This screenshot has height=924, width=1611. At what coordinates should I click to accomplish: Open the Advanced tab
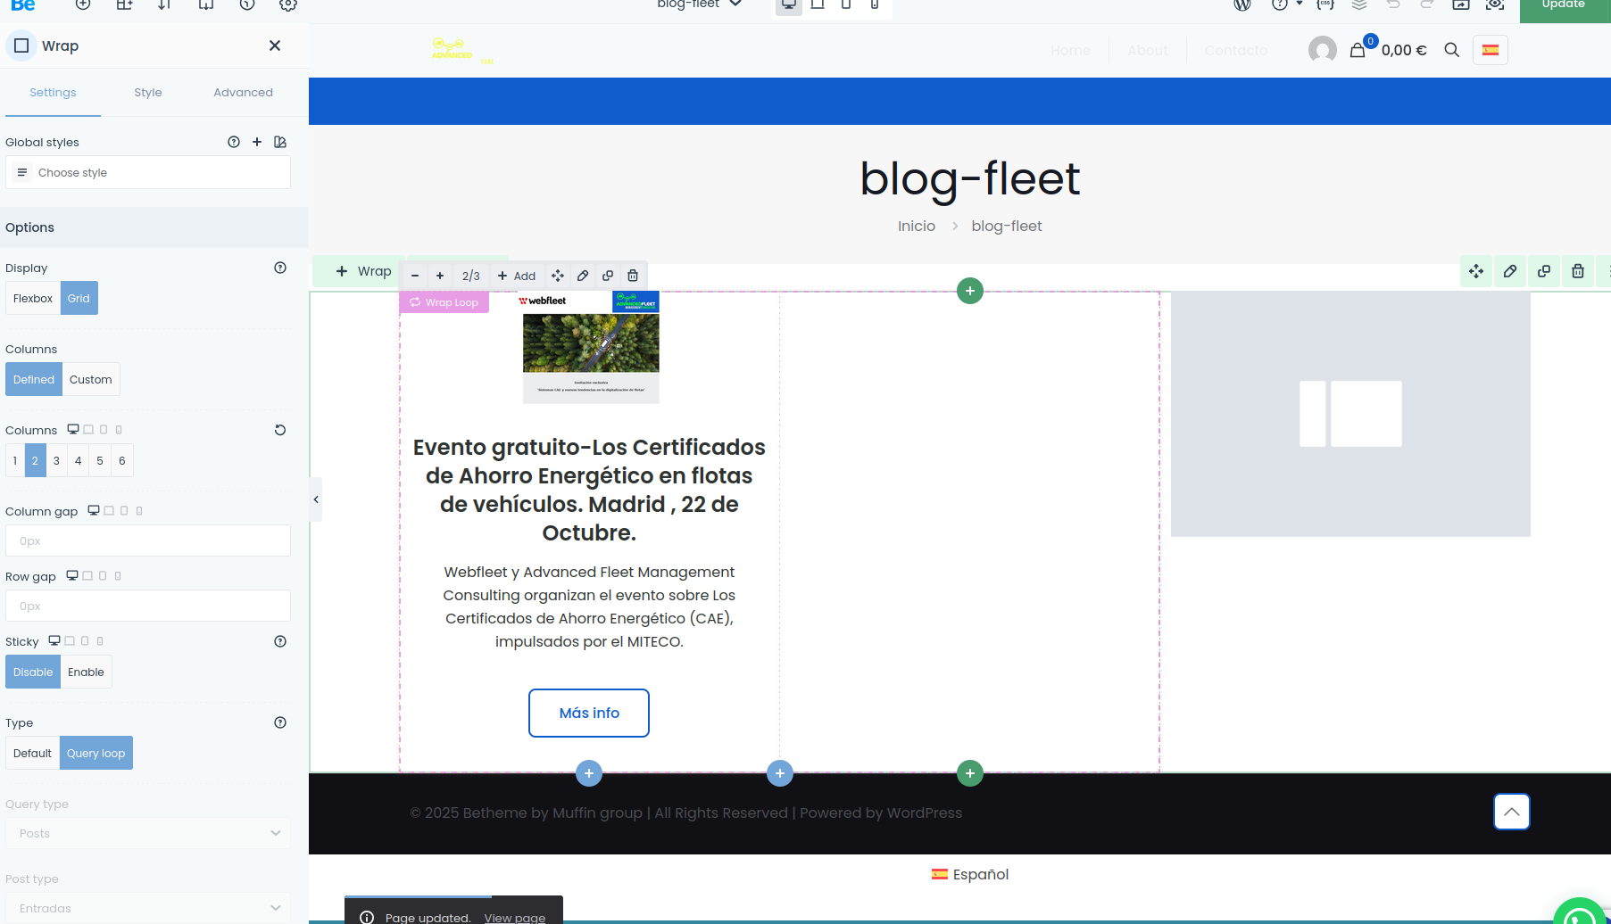(243, 93)
